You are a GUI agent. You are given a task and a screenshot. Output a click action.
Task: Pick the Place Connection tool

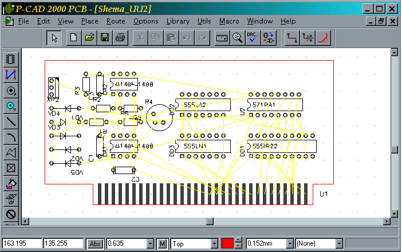click(11, 75)
